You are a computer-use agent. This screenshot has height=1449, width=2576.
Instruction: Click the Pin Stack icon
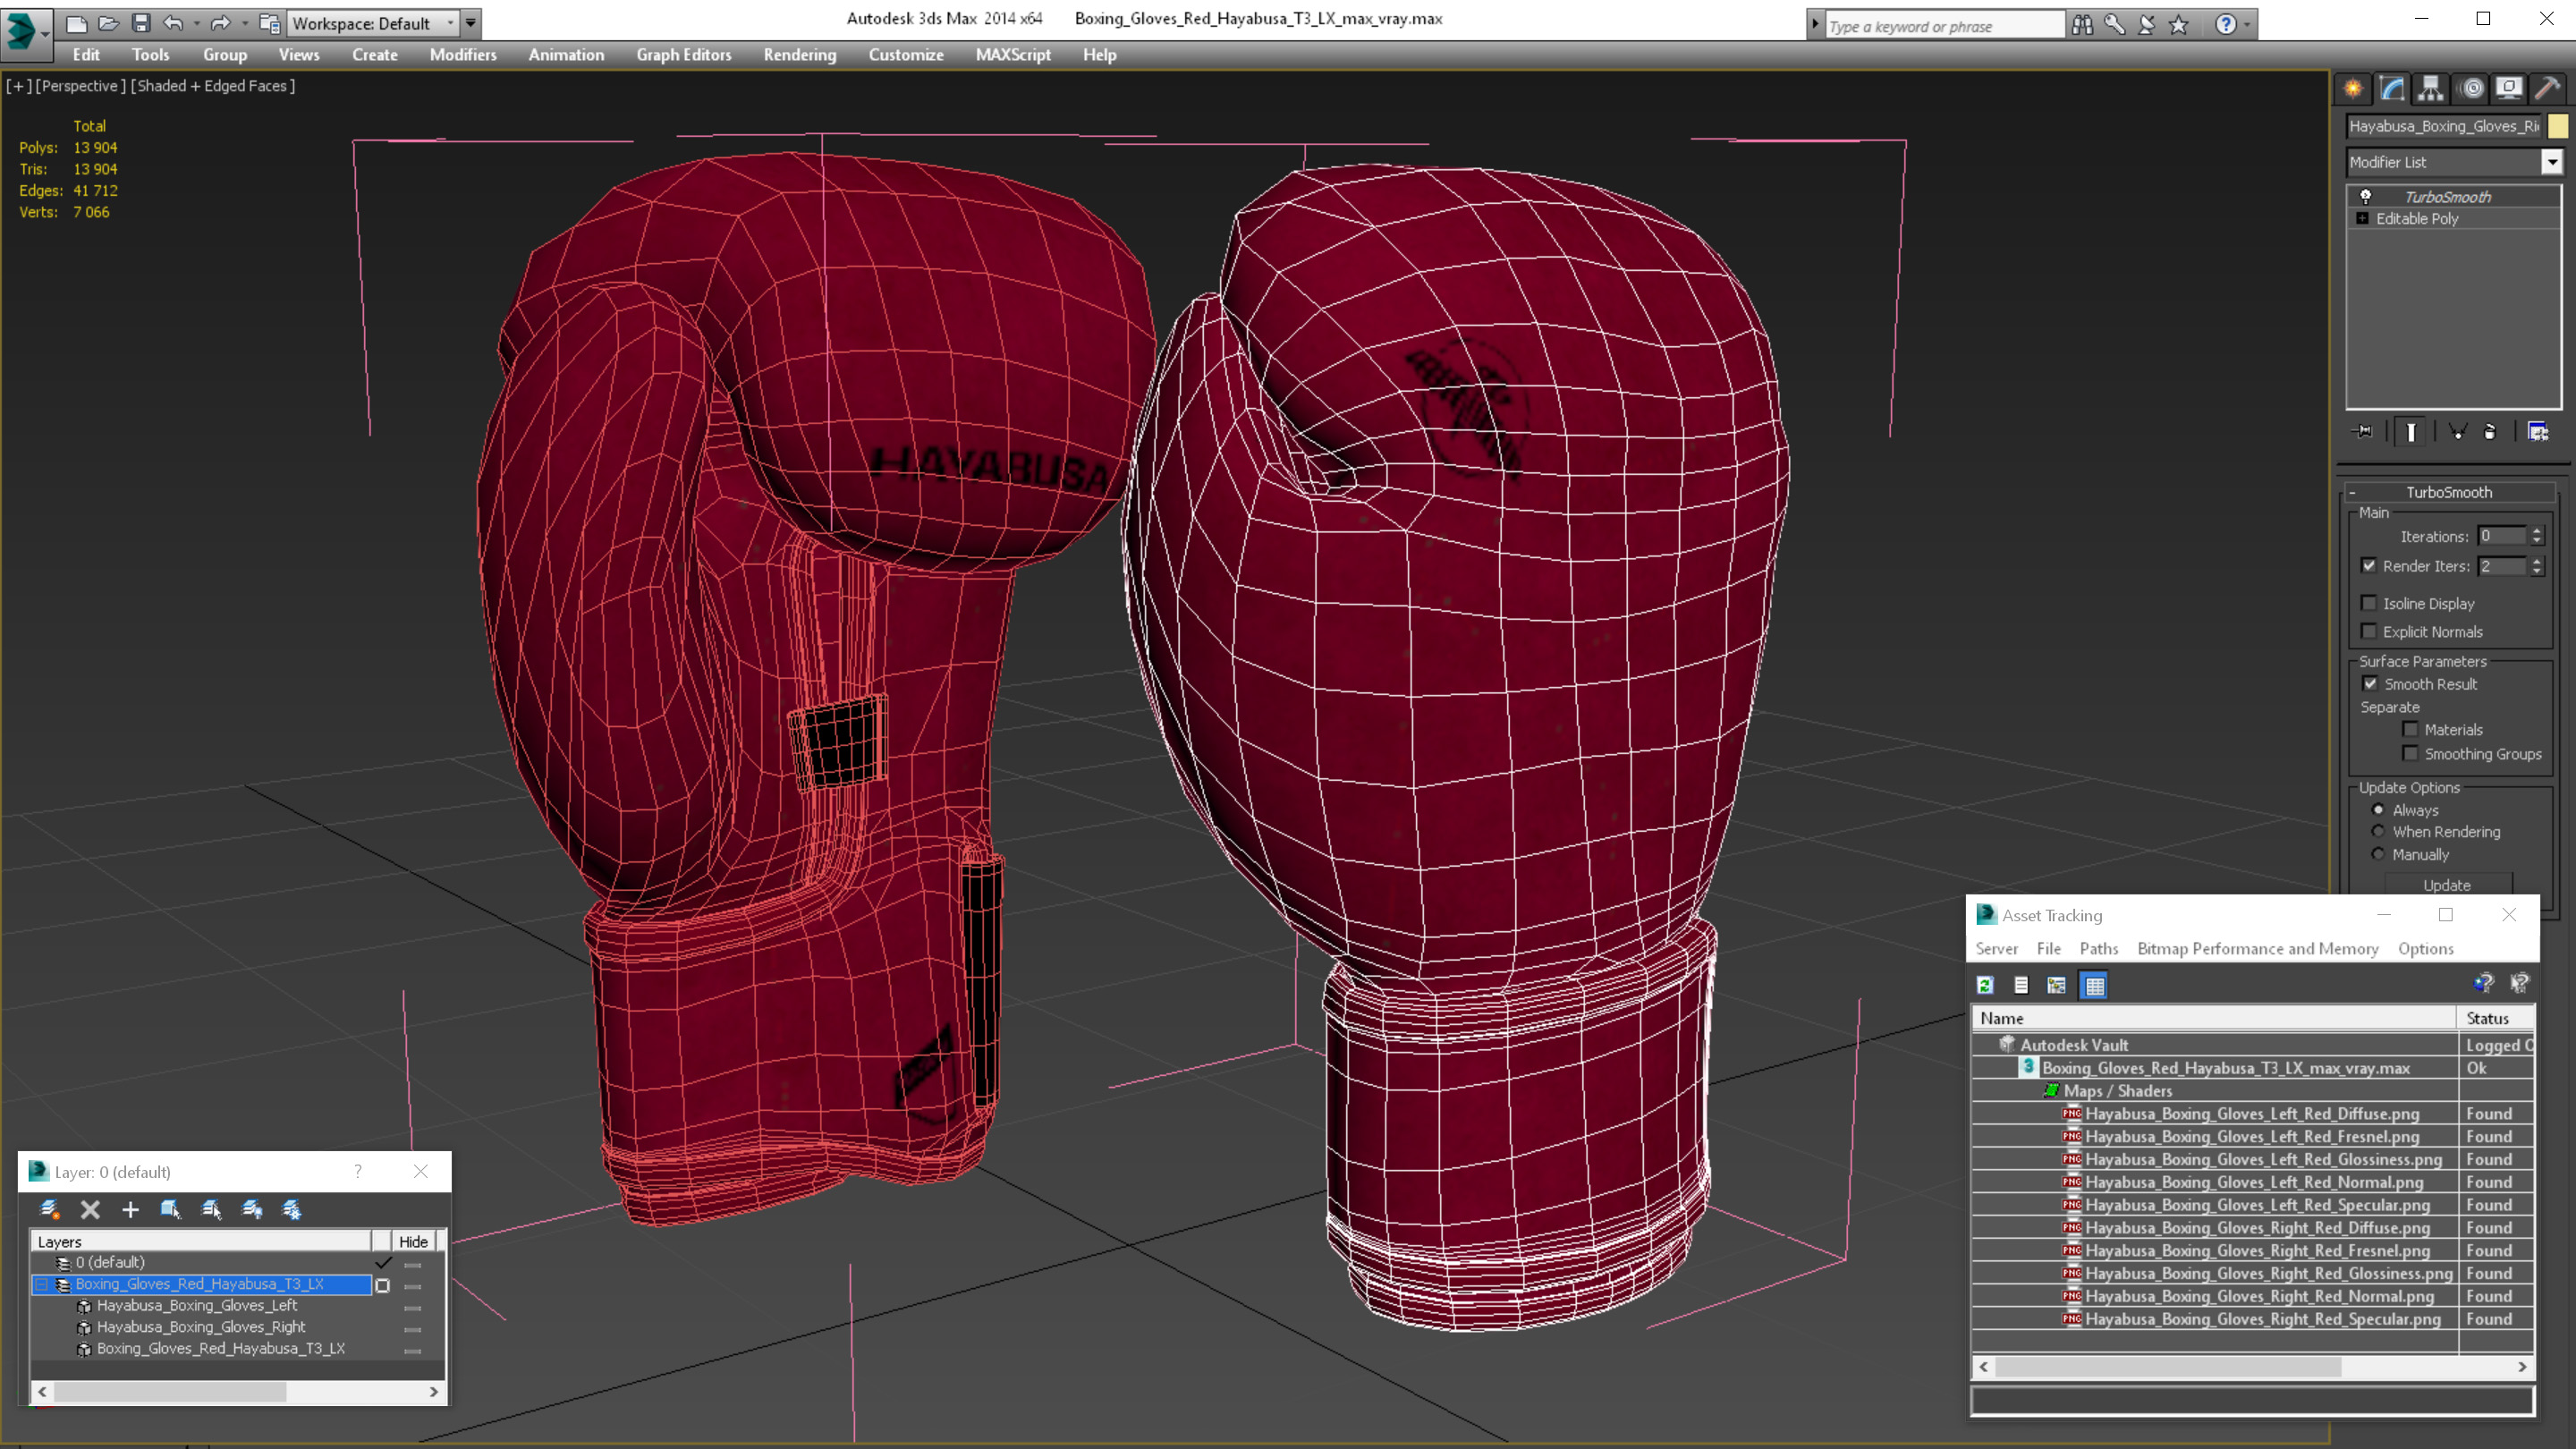(2363, 432)
